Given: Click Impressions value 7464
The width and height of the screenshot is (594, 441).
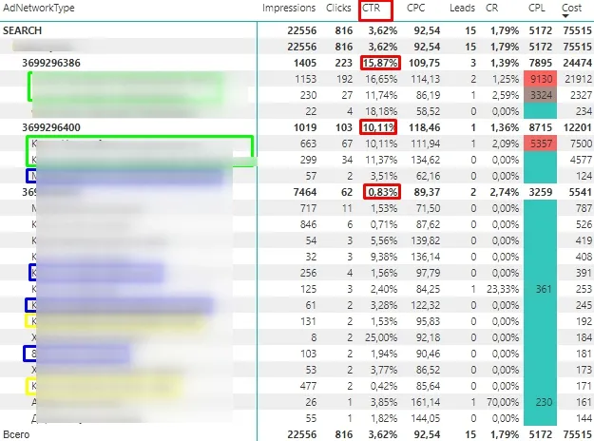Looking at the screenshot, I should point(304,192).
